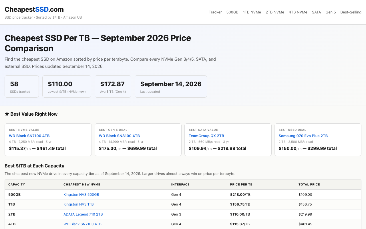Click the $110.00 Lowest $/TB stat box
The image size is (366, 229).
click(67, 86)
